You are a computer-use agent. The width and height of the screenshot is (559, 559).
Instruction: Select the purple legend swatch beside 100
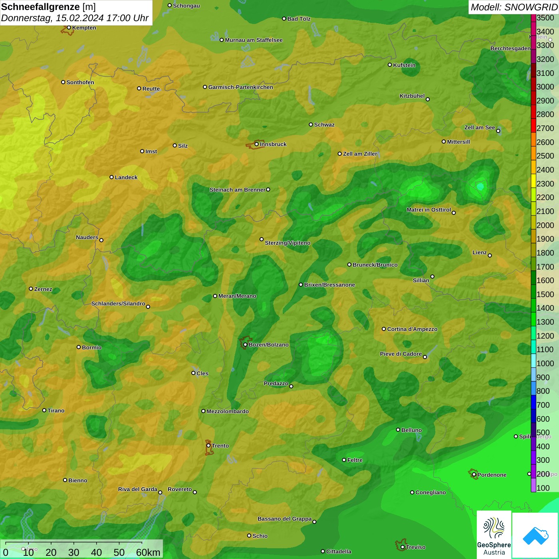pyautogui.click(x=533, y=485)
